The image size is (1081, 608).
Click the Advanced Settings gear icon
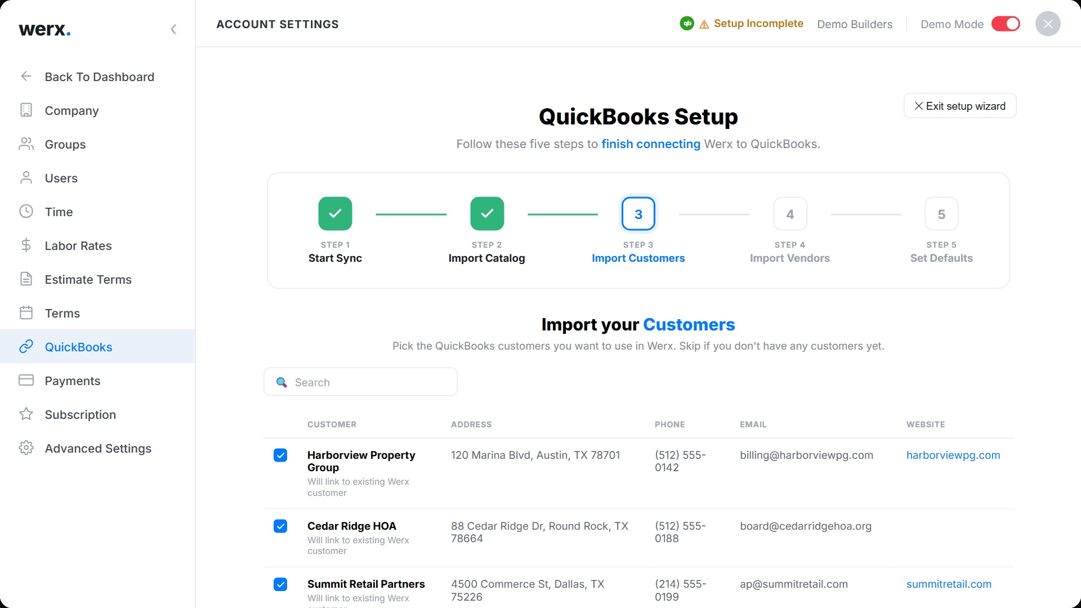[x=26, y=448]
